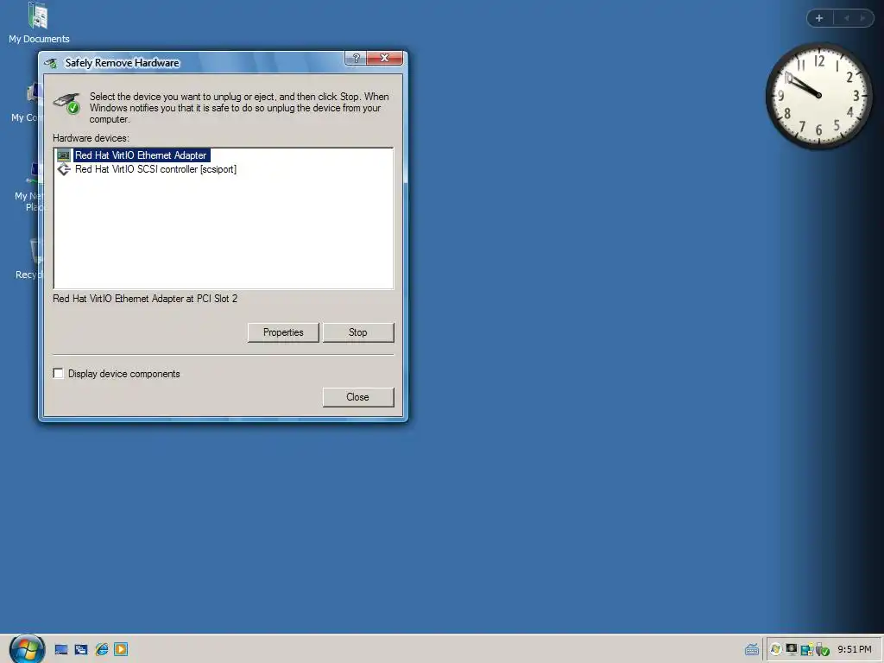884x663 pixels.
Task: Open the Windows Start orb
Action: [x=27, y=649]
